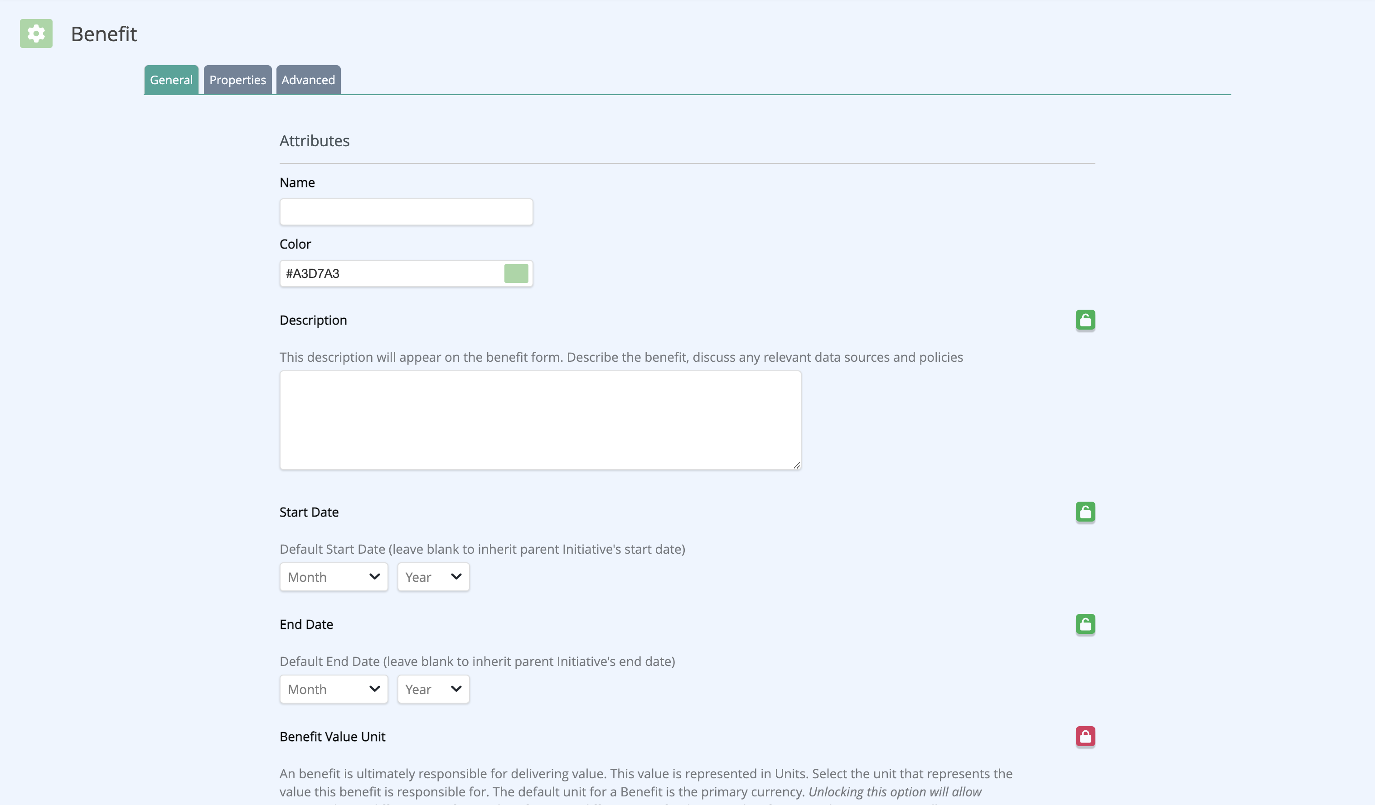Unlock the red Benefit Value Unit lock
This screenshot has height=805, width=1375.
pos(1085,736)
